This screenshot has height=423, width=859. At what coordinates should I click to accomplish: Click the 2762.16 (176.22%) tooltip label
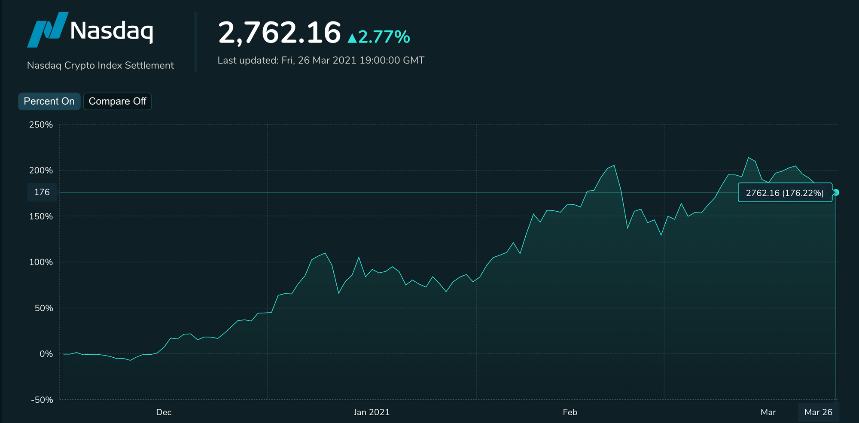click(x=785, y=193)
